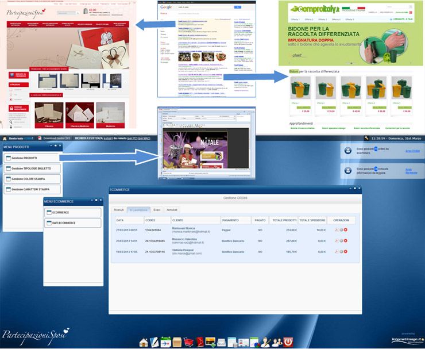This screenshot has height=349, width=425.
Task: Click gray status circle for Mantovani Monica order
Action: [342, 230]
